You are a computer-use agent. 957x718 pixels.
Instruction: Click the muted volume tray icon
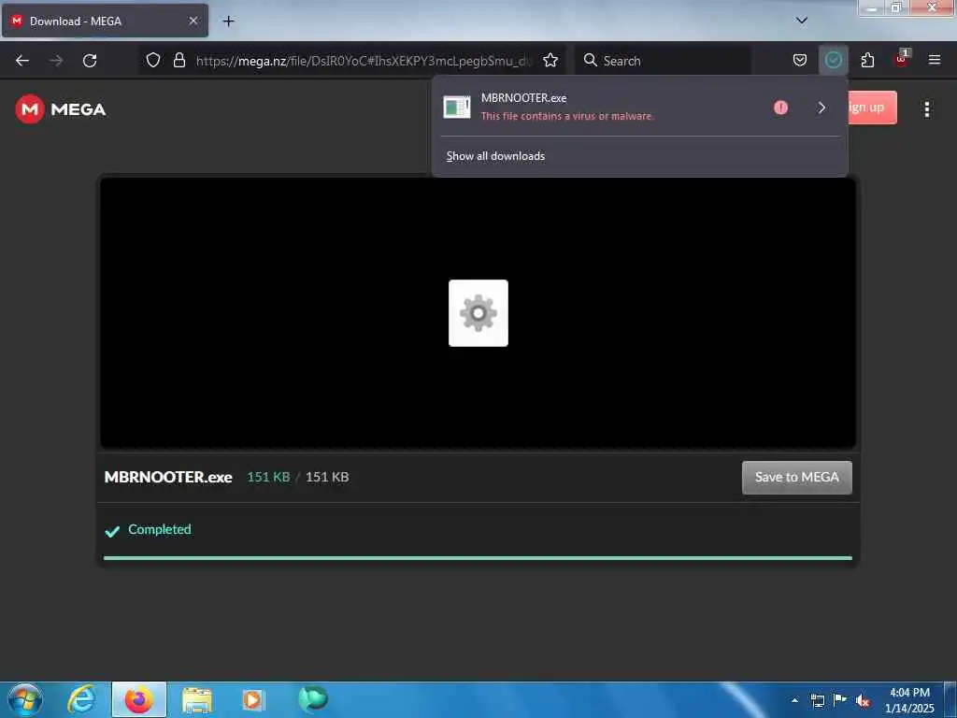[x=863, y=701]
